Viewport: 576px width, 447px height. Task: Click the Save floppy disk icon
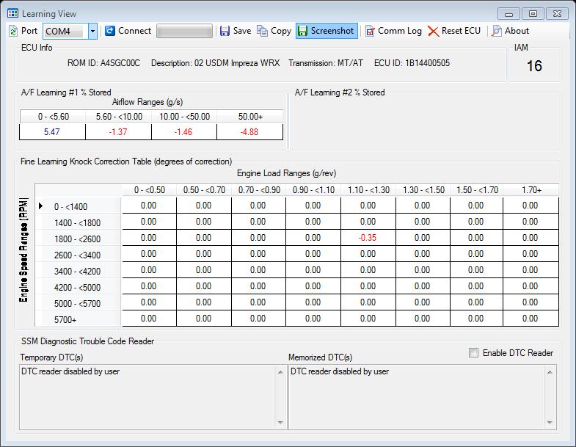point(225,31)
